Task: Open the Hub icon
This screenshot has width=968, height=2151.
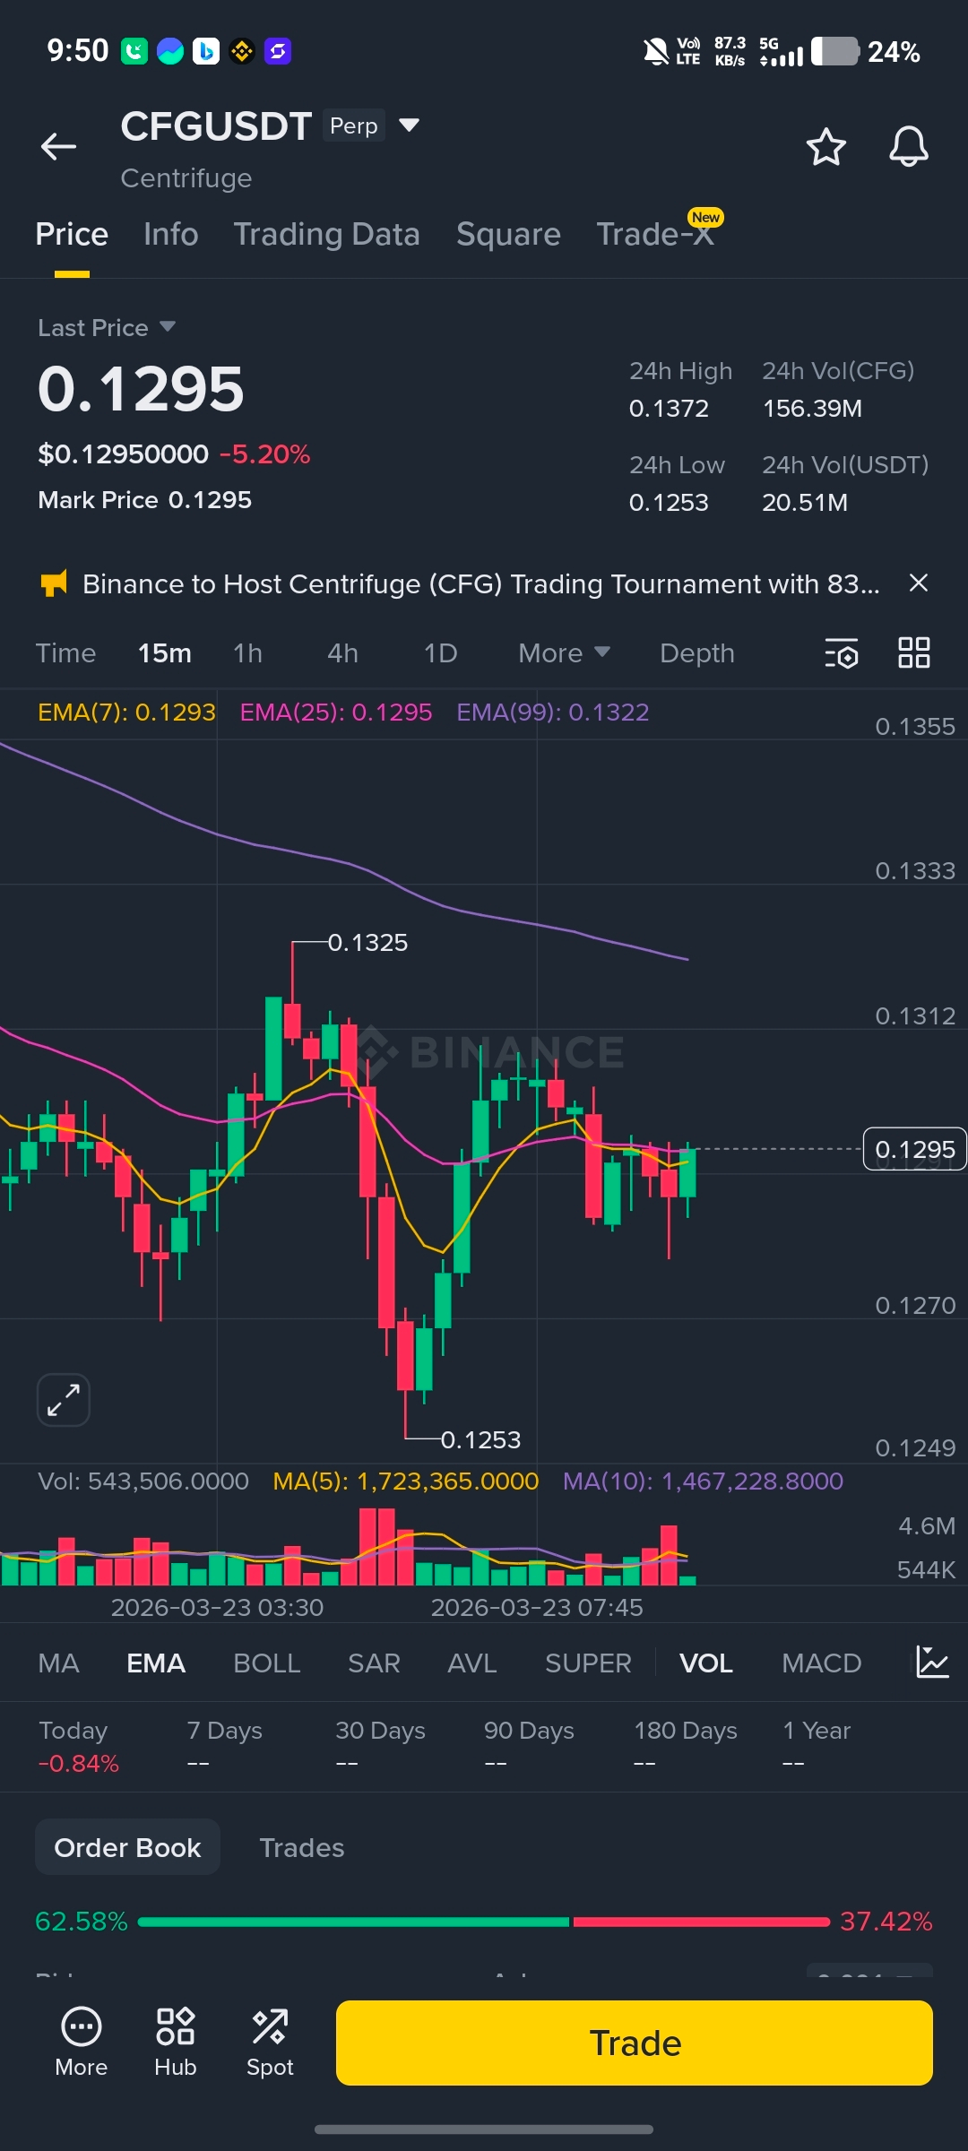Action: (176, 2042)
